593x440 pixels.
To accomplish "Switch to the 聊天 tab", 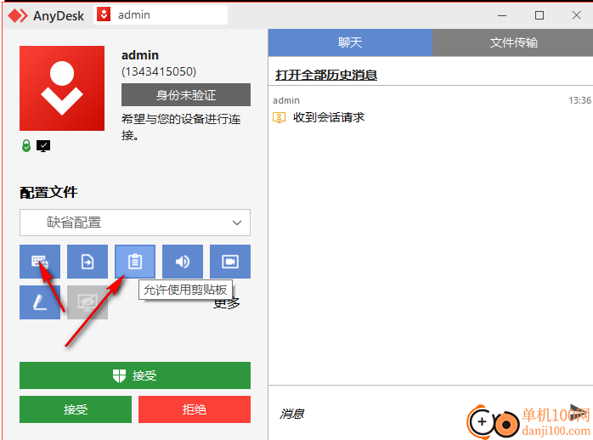I will pyautogui.click(x=350, y=42).
